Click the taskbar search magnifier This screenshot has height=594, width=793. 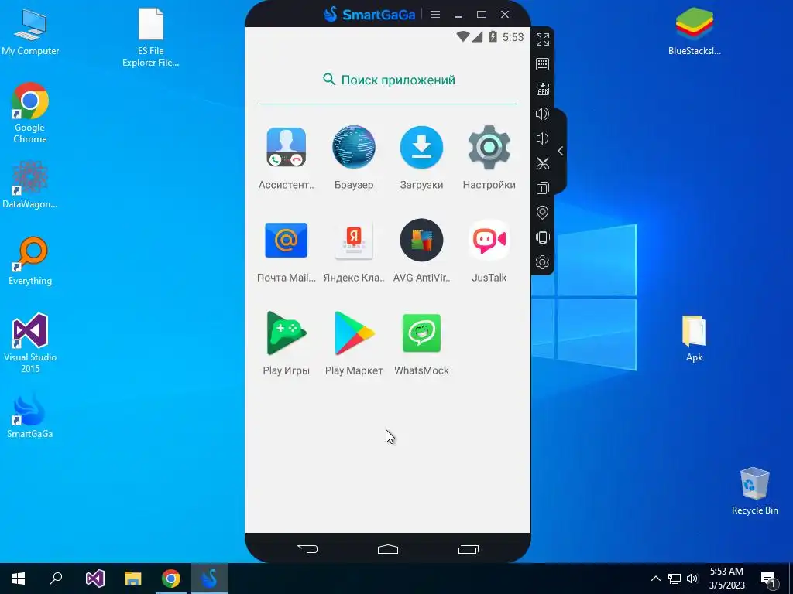[x=56, y=579]
